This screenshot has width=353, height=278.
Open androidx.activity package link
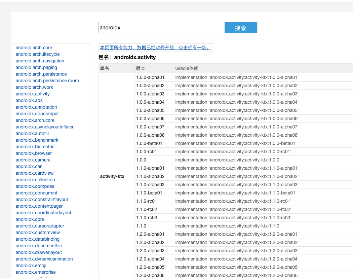(x=33, y=94)
